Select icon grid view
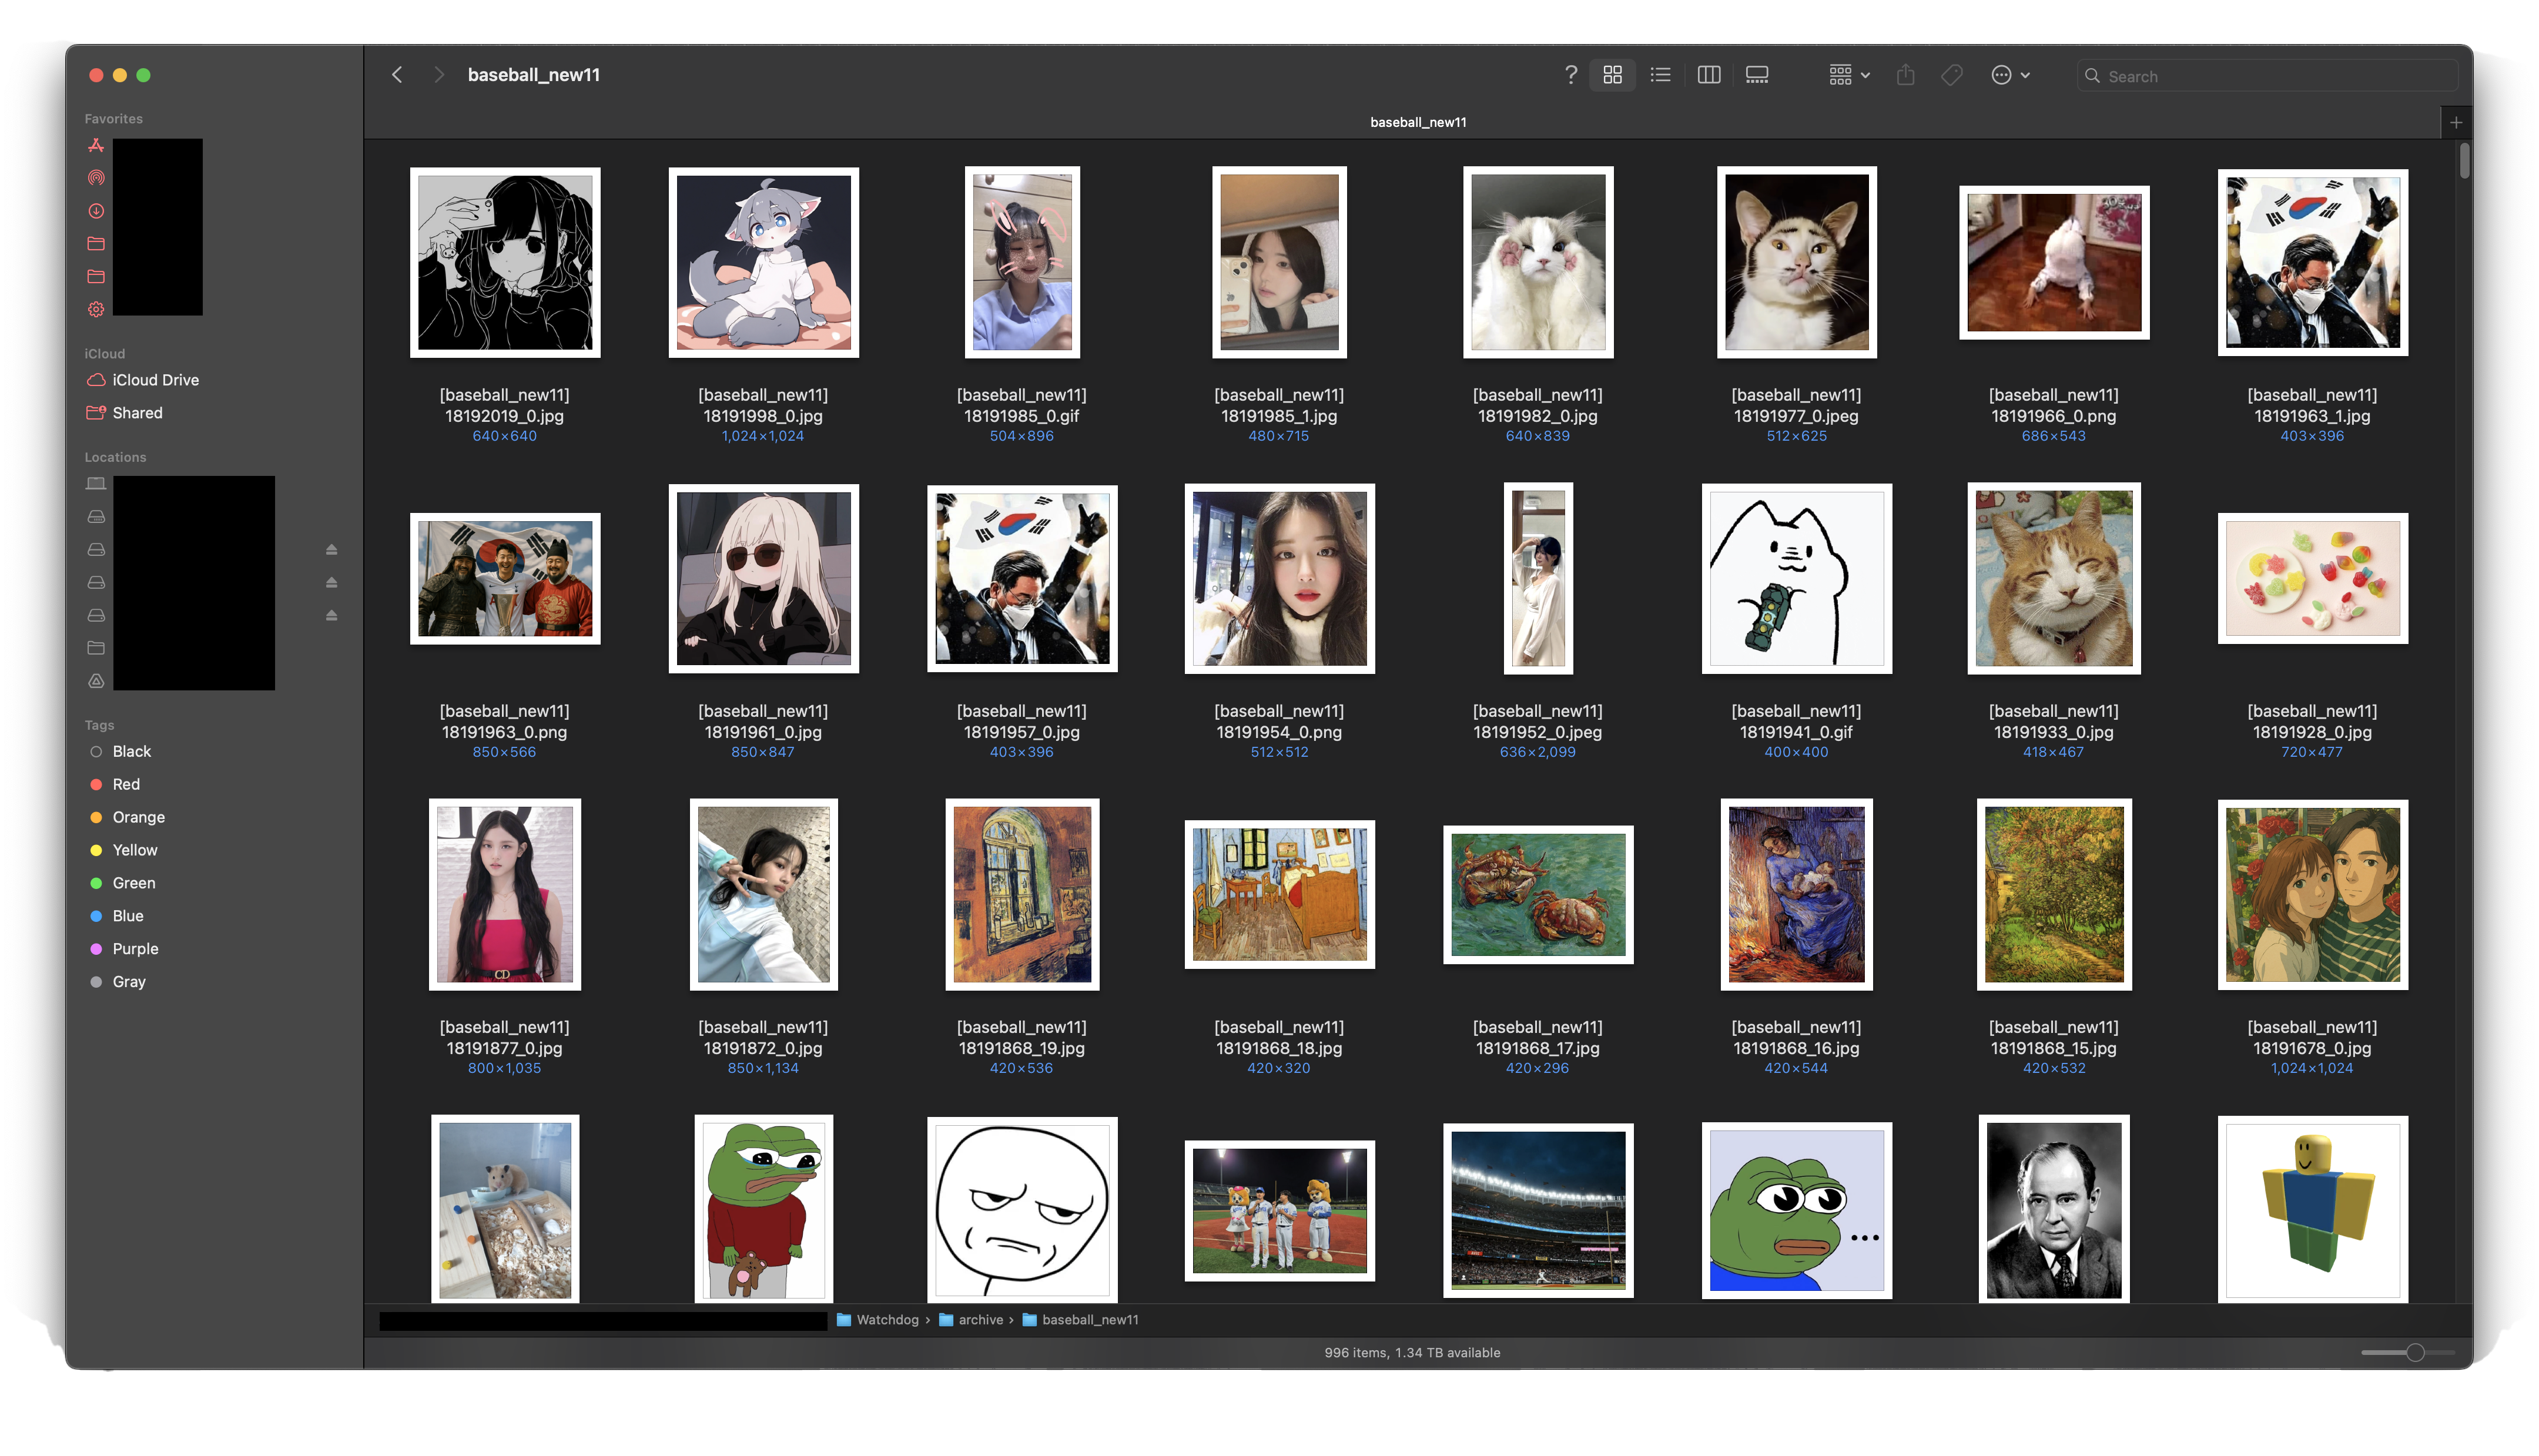This screenshot has width=2539, height=1456. (1612, 75)
